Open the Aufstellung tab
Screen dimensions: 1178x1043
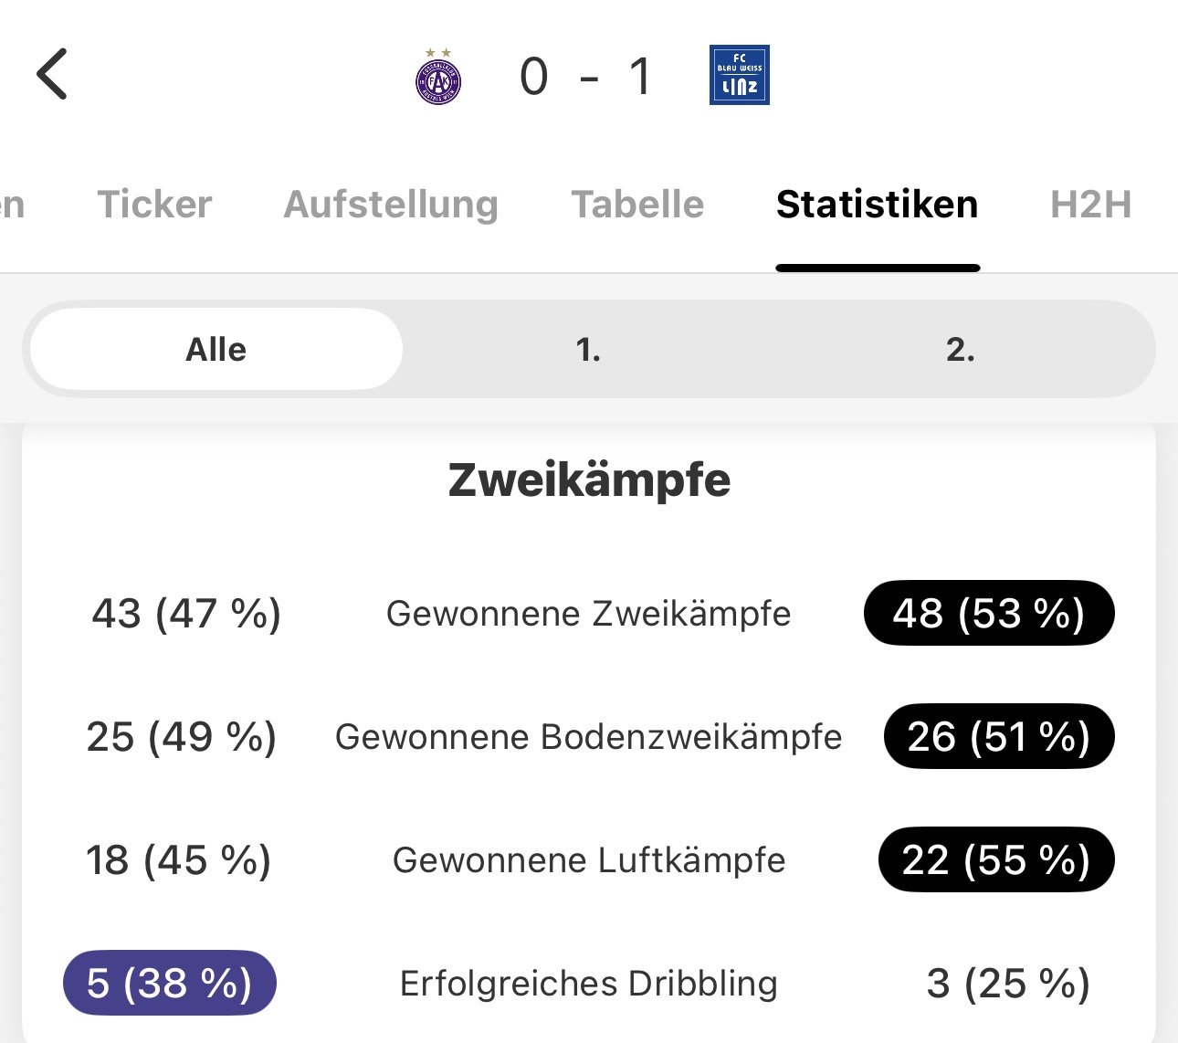[x=391, y=205]
